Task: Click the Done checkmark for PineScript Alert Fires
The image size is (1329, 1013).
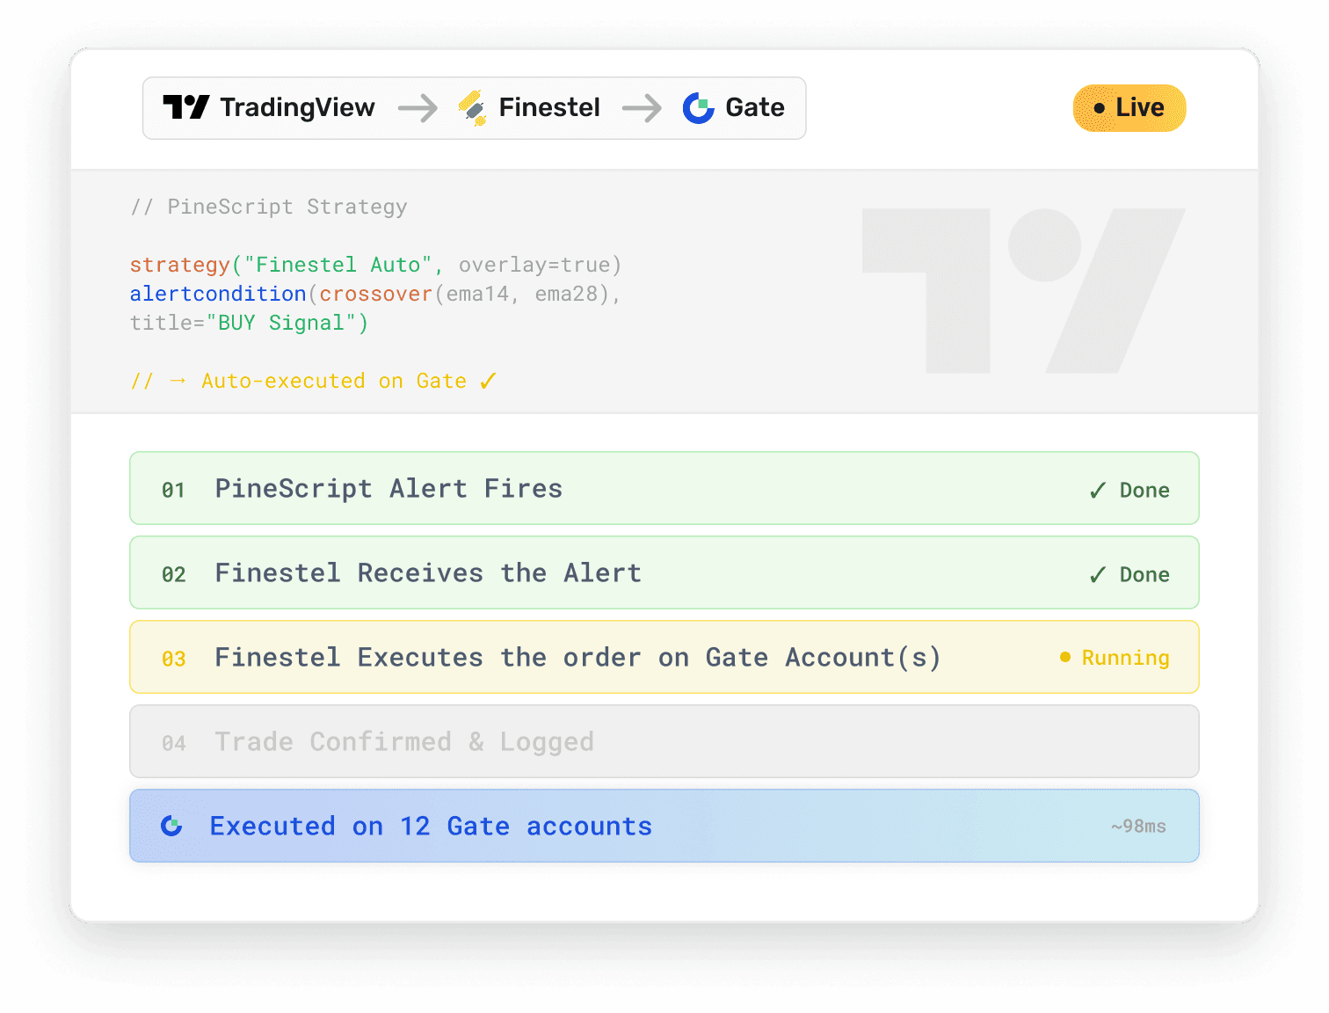Action: (1098, 491)
